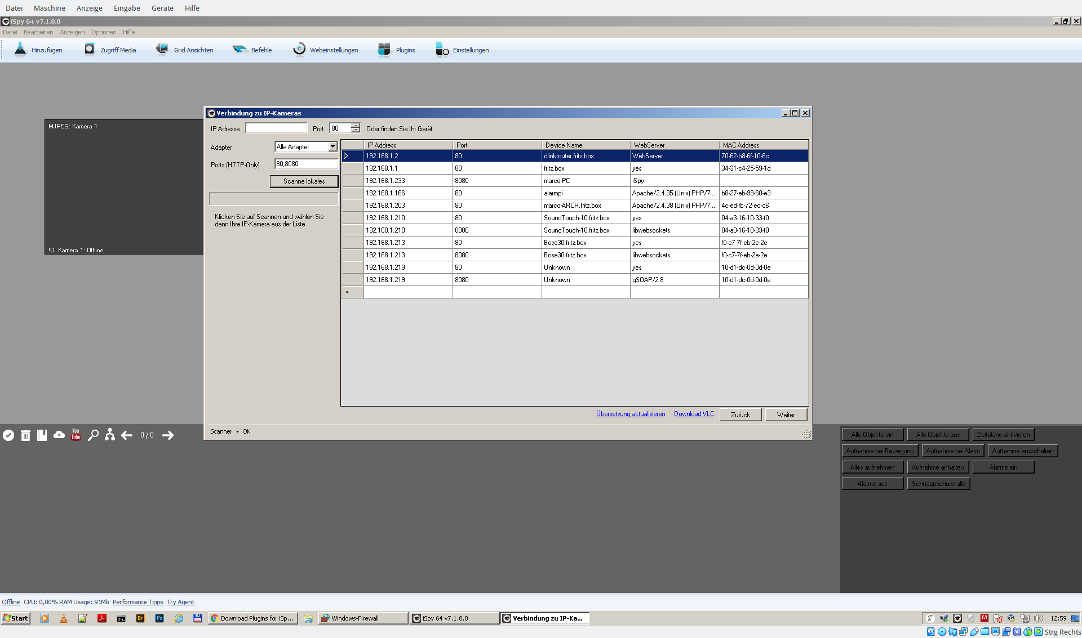Click the cloud upload icon
Viewport: 1082px width, 638px height.
[59, 435]
